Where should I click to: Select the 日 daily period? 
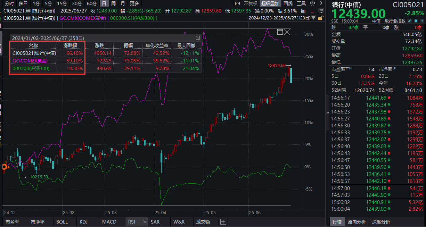[x=104, y=3]
